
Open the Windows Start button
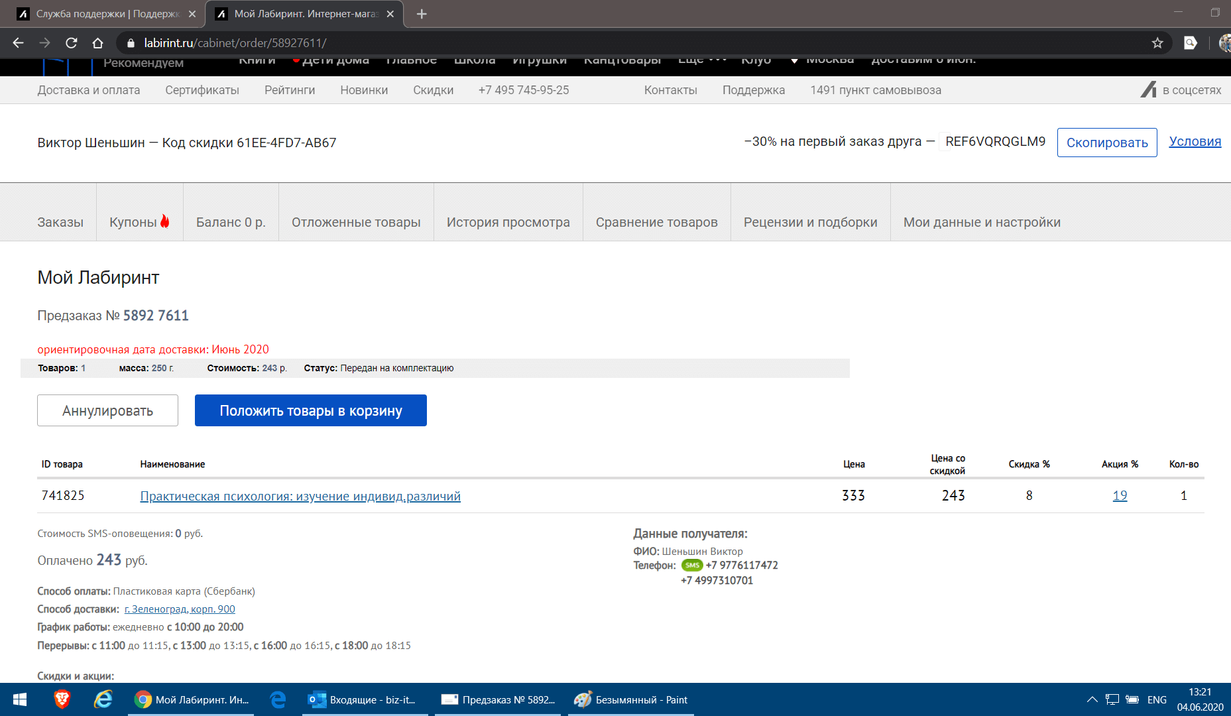(x=20, y=699)
